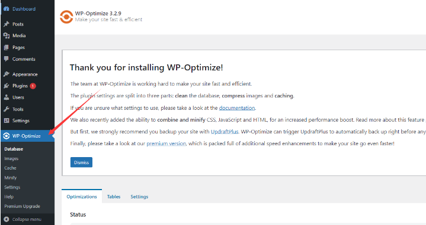Select WP-Optimize in the sidebar
Screen dimensions: 426x225
click(x=27, y=136)
